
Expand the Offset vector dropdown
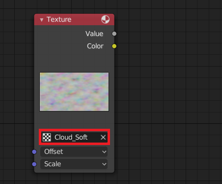point(74,151)
